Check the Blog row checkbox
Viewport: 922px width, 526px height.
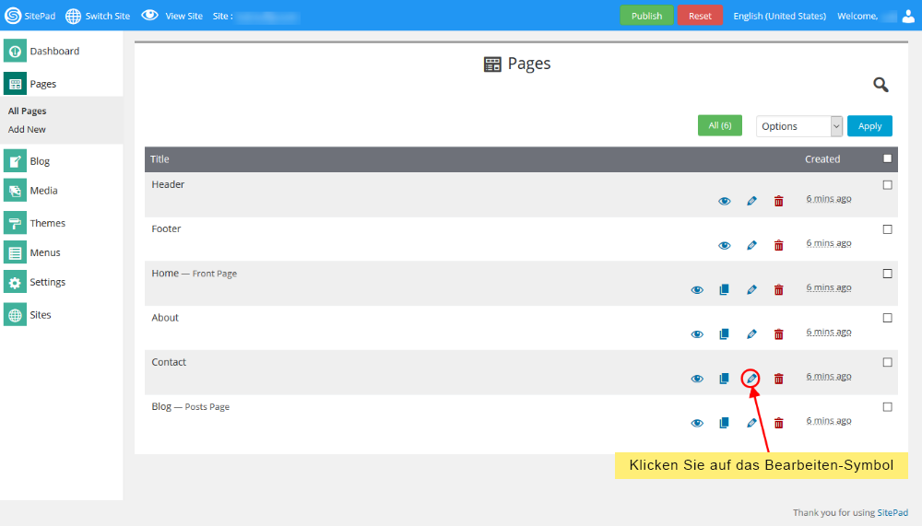[x=887, y=406]
